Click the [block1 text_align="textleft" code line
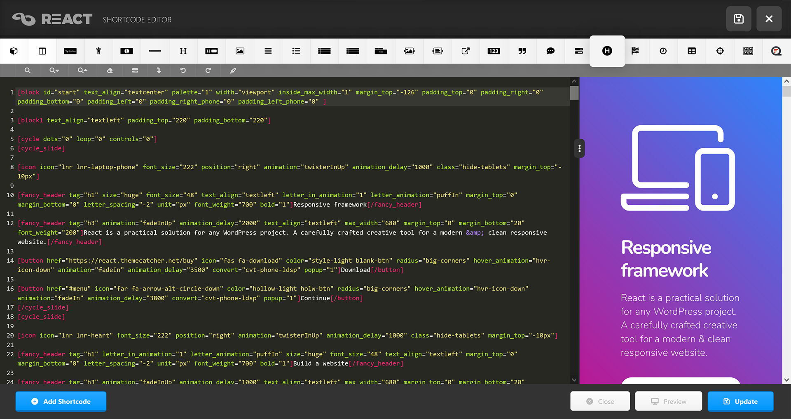Screen dimensions: 791x419 144,120
